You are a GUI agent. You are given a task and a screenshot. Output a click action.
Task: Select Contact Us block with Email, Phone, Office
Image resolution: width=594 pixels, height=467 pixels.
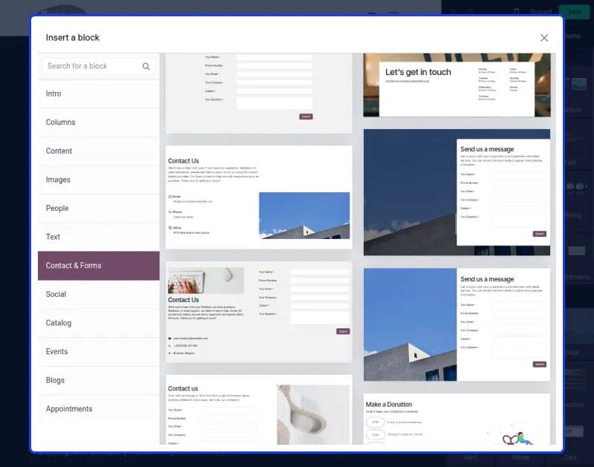258,197
